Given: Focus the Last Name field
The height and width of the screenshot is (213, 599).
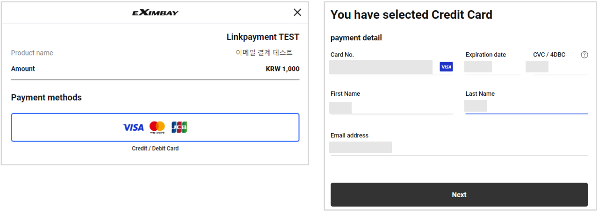Looking at the screenshot, I should pyautogui.click(x=527, y=106).
